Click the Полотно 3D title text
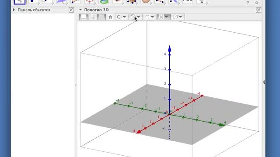The image size is (280, 157). pos(96,10)
